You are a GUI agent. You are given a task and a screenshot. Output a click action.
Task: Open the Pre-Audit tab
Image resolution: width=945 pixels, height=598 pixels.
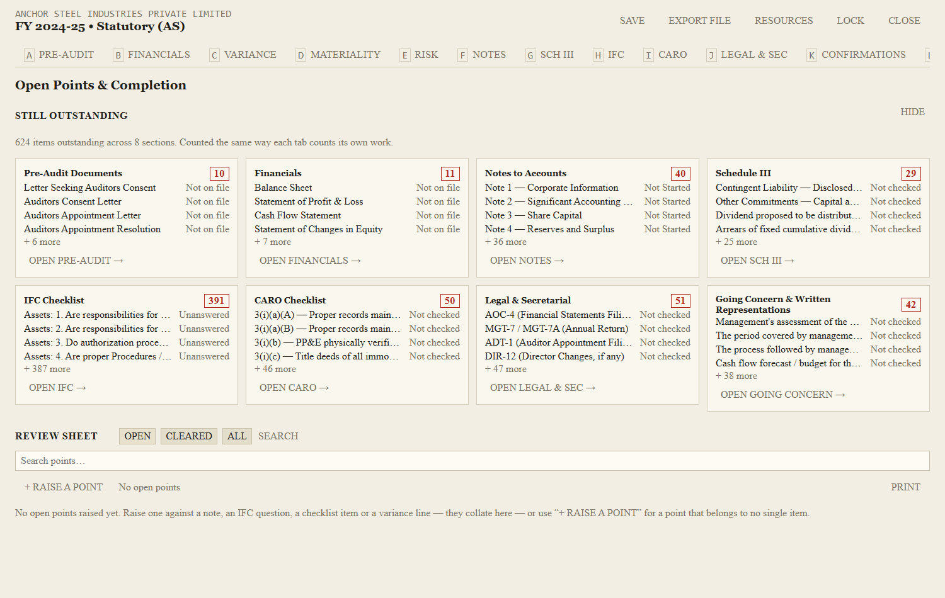(59, 55)
